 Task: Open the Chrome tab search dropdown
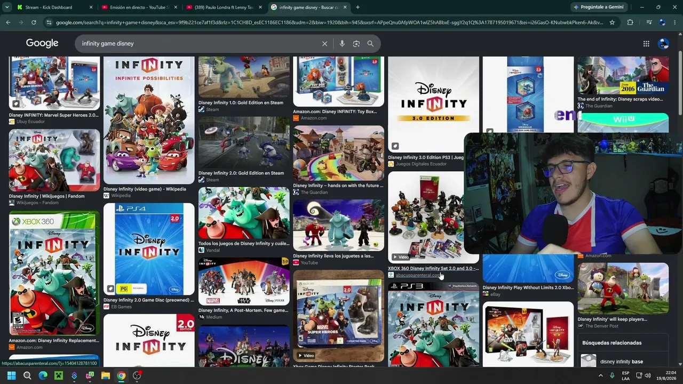point(7,7)
